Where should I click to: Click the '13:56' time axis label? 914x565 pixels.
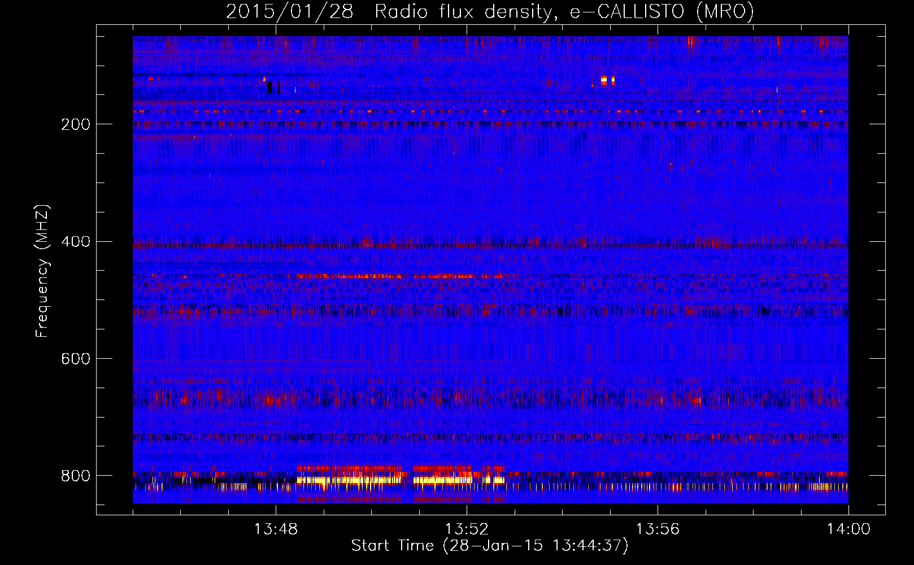[x=658, y=529]
